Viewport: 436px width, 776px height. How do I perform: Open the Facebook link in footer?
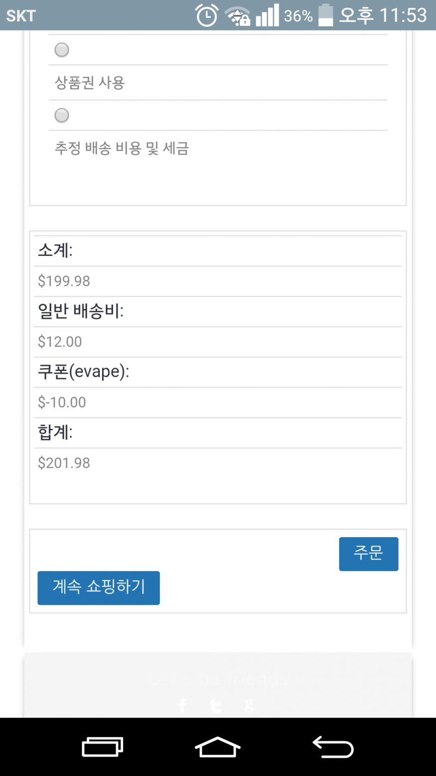tap(182, 706)
